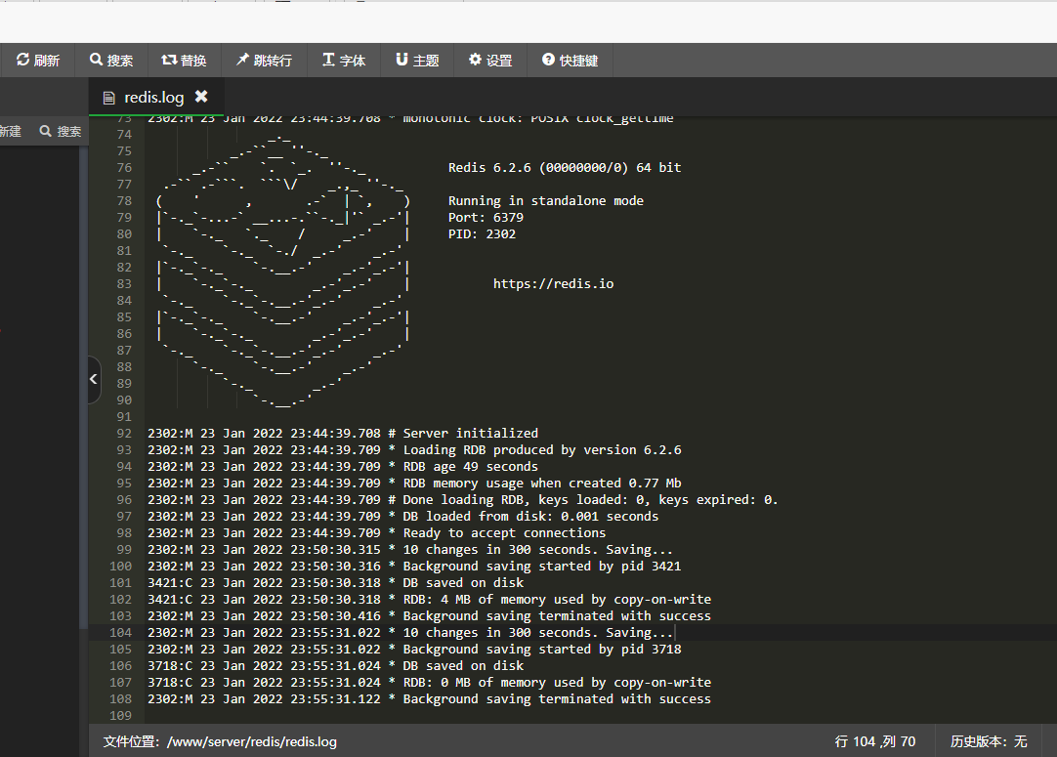Click 'Running in standalone mode' text

pyautogui.click(x=546, y=201)
